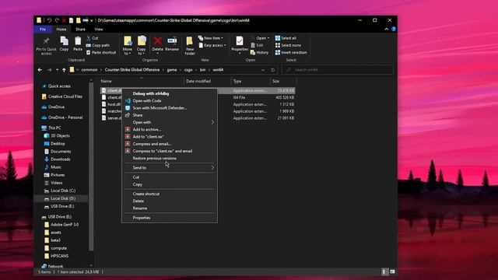Open the address bar history dropdown
This screenshot has width=498, height=280.
tap(263, 70)
